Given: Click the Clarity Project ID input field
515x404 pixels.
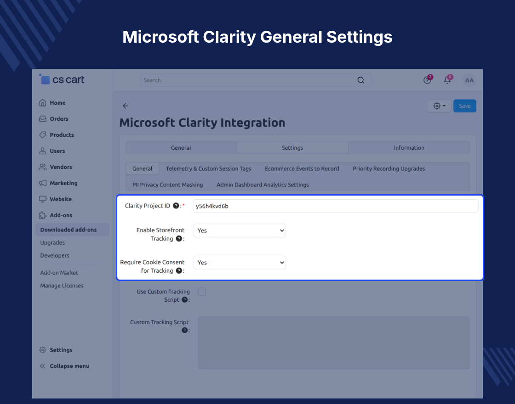Looking at the screenshot, I should [335, 206].
